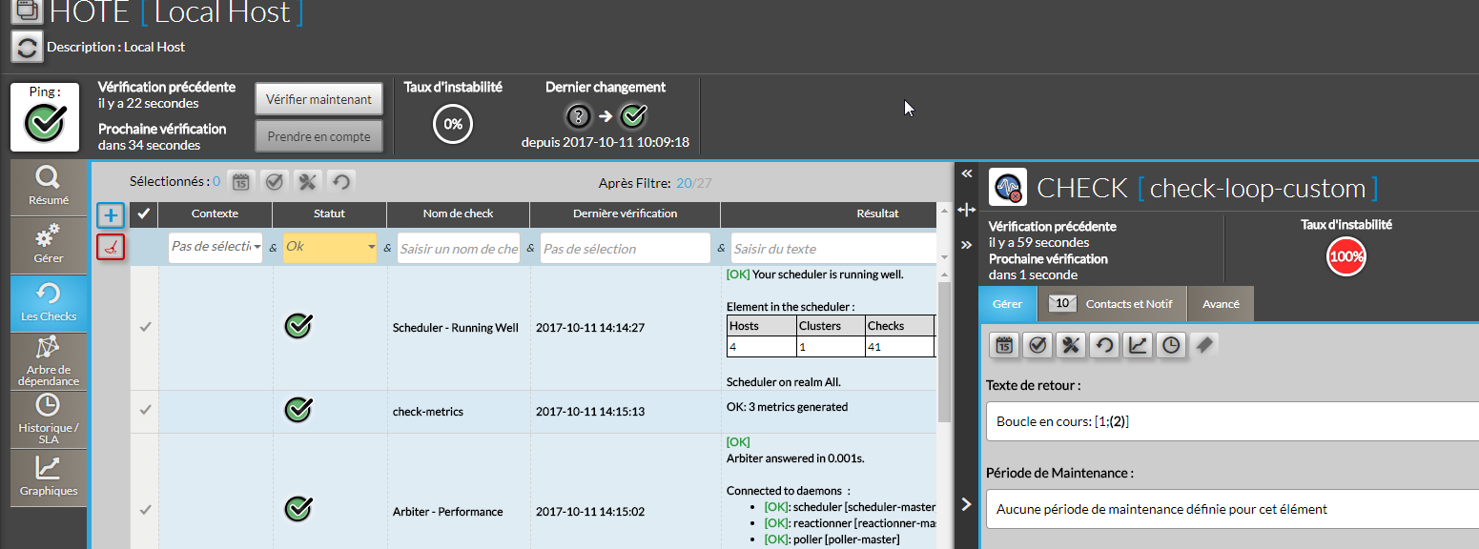The image size is (1479, 549).
Task: Click the pin icon in the check toolbar
Action: pos(1204,345)
